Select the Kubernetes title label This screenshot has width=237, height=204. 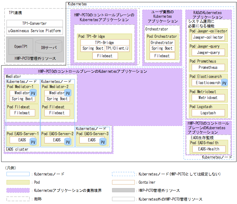pos(77,4)
